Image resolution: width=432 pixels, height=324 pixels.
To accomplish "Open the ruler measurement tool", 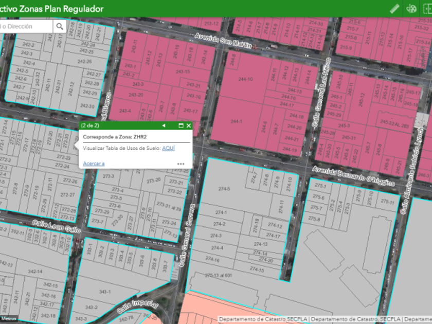I will (x=394, y=9).
